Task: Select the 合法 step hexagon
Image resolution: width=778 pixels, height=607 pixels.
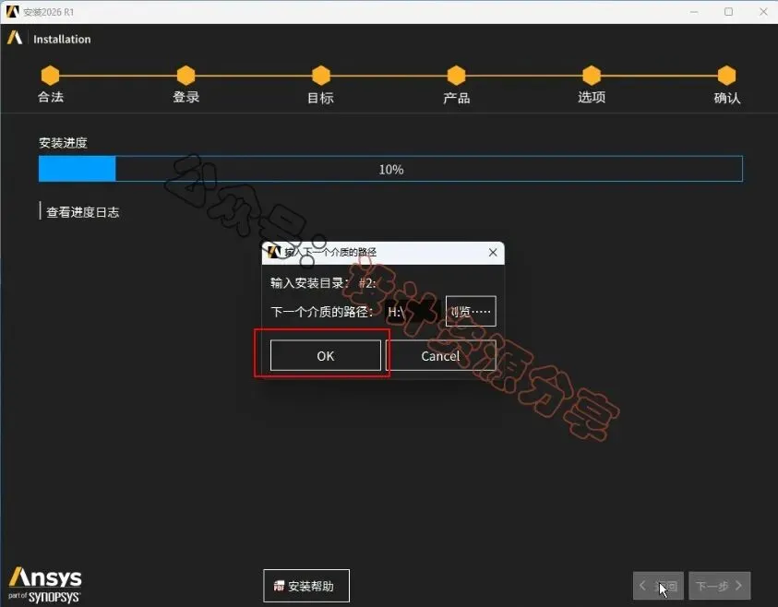Action: 50,76
